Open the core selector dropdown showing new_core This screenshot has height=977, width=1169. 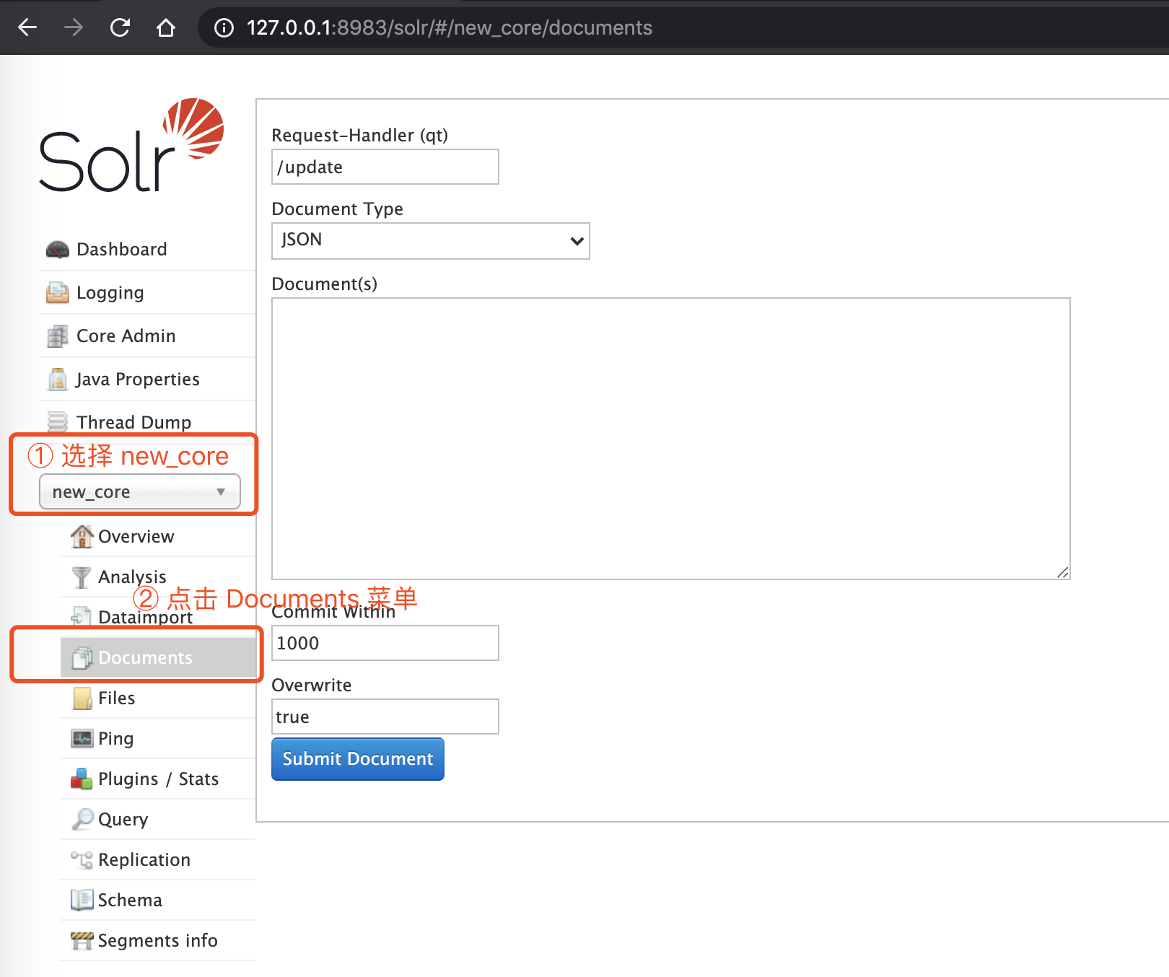[141, 491]
